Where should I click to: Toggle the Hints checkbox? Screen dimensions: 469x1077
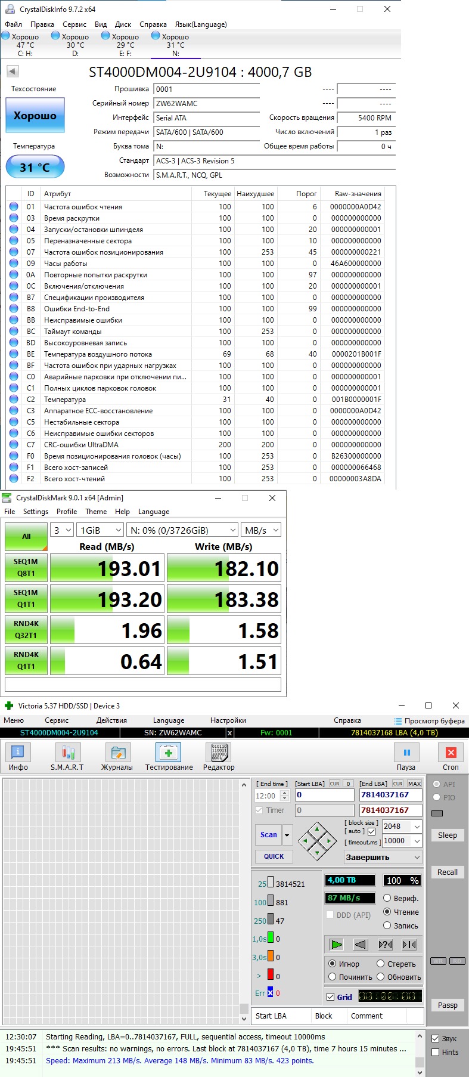(x=436, y=1053)
